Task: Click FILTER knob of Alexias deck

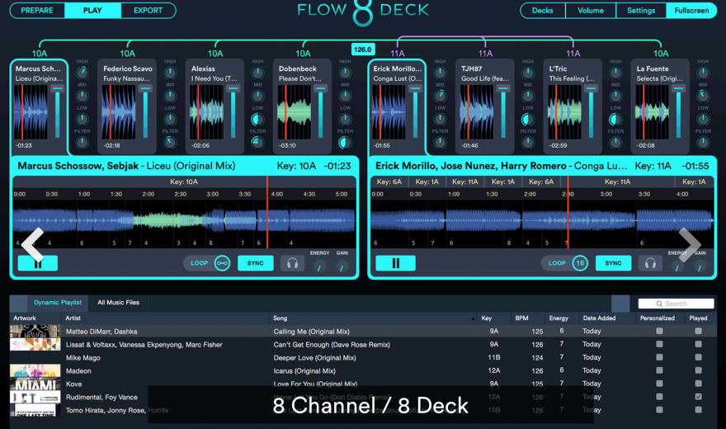Action: tap(257, 143)
